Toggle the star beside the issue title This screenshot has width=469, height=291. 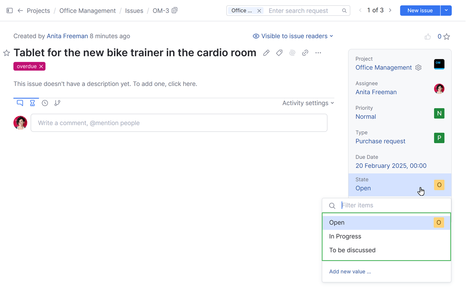pyautogui.click(x=7, y=53)
